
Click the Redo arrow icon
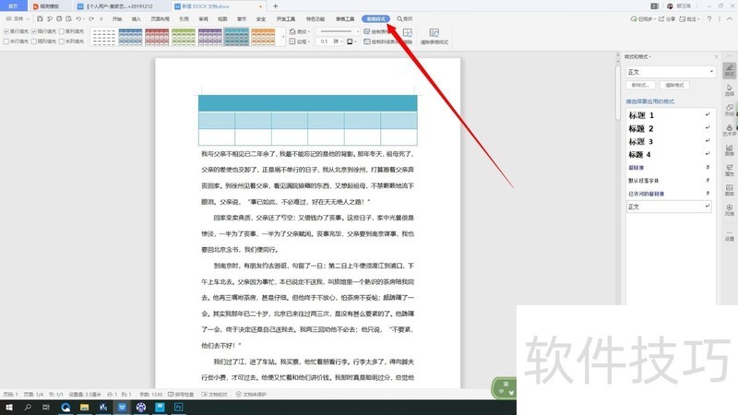tap(91, 18)
